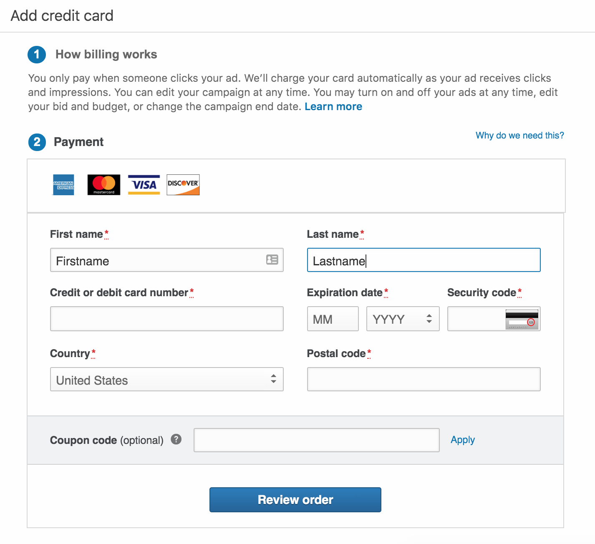
Task: Click the contact autofill icon in First name
Action: click(x=272, y=260)
